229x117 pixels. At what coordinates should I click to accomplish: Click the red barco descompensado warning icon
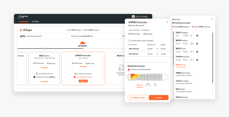coord(129,70)
